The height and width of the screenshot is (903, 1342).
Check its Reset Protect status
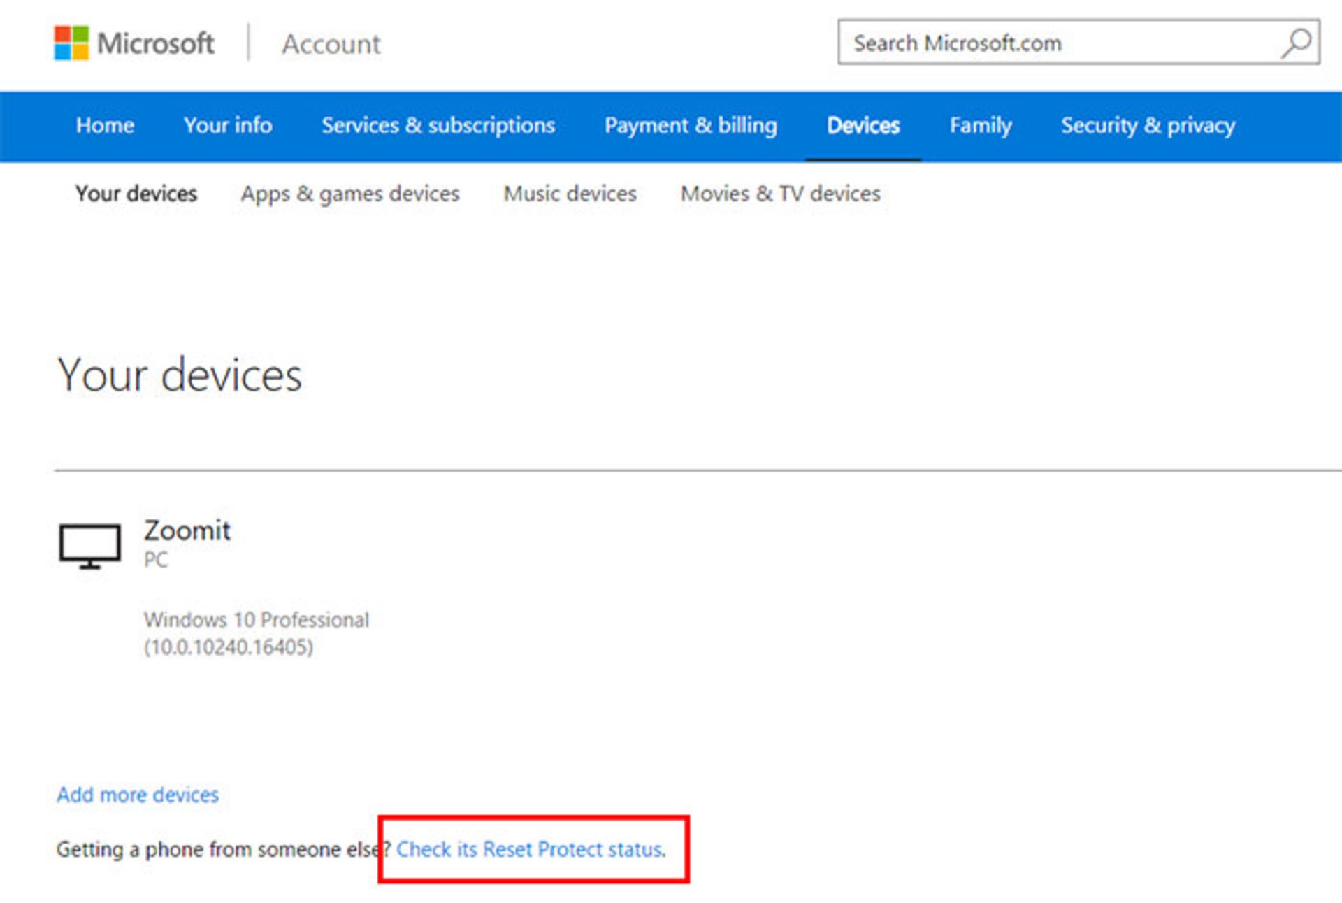[530, 849]
